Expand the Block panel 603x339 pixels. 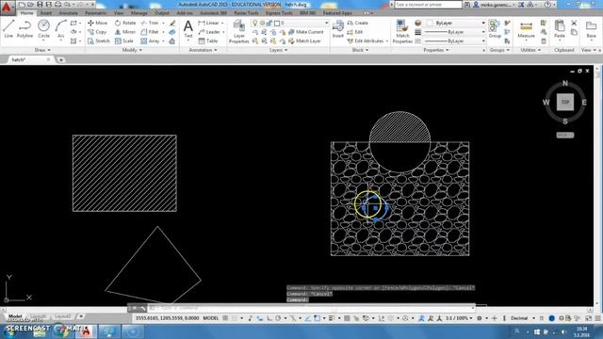(x=360, y=50)
